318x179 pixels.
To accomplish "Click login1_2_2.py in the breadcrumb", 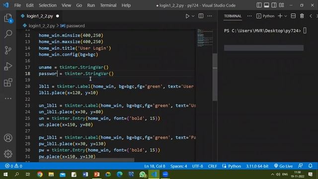I will coord(42,26).
